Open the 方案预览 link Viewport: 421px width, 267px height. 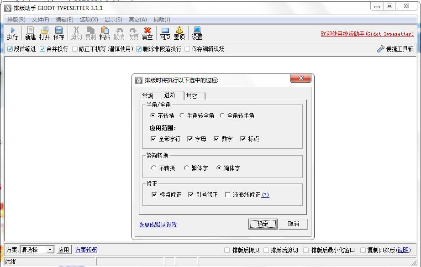pos(86,250)
